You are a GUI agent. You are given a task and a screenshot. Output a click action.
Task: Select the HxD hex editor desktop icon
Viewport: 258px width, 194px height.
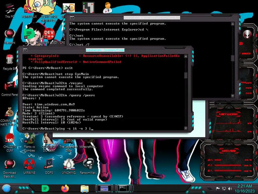[69, 8]
